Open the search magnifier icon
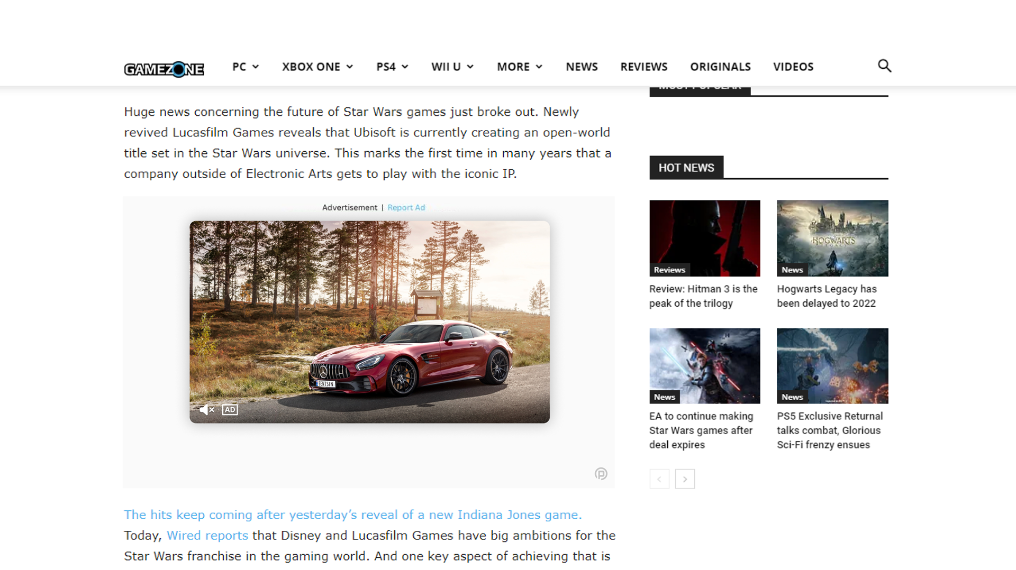 [x=884, y=66]
